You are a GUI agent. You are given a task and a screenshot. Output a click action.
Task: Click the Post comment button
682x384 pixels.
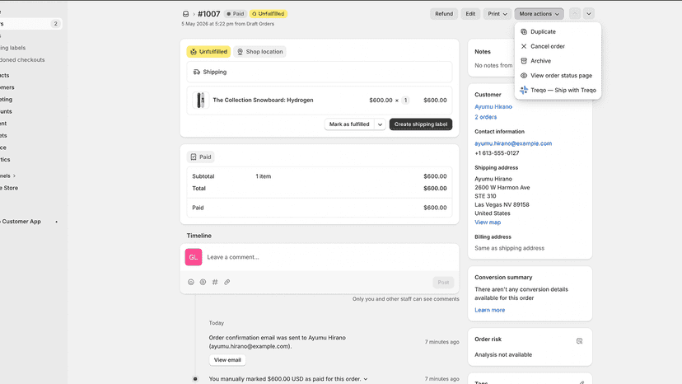pos(443,283)
